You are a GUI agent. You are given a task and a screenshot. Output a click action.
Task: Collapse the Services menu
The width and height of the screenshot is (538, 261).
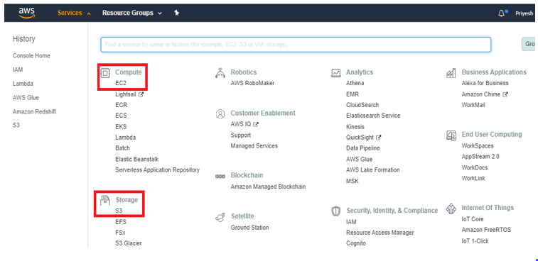pyautogui.click(x=74, y=13)
